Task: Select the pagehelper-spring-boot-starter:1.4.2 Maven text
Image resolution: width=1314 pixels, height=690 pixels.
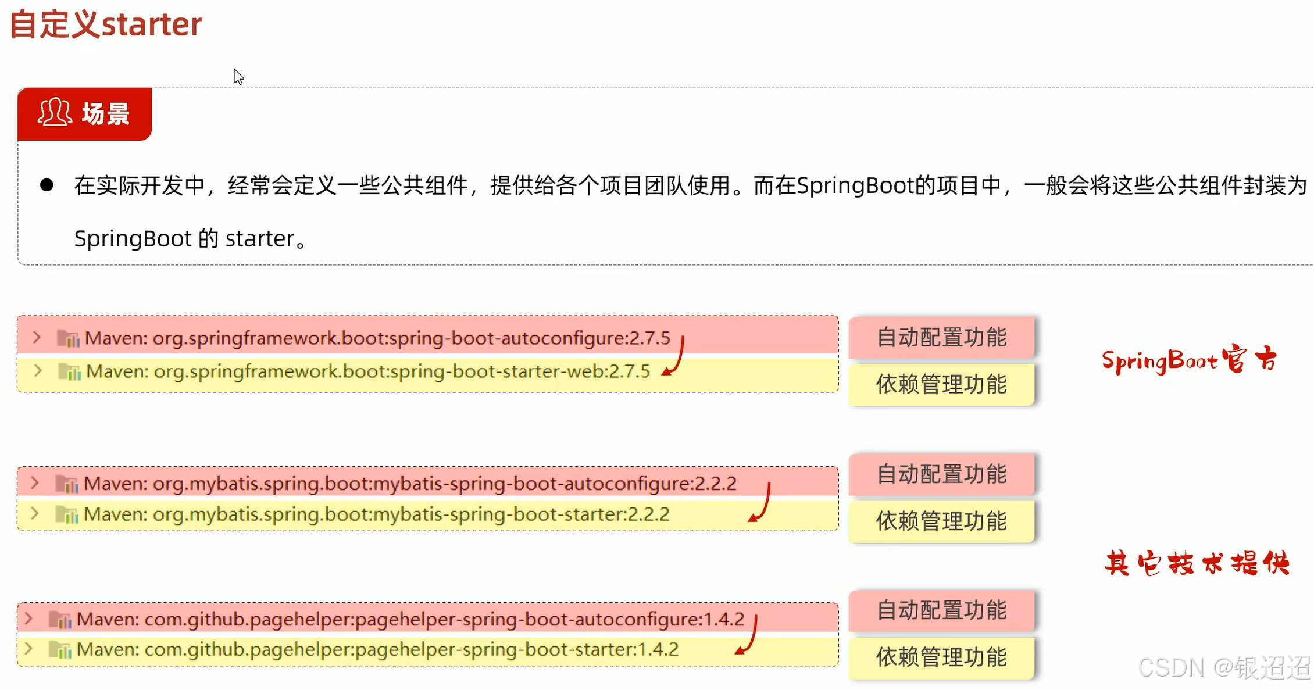Action: 378,649
